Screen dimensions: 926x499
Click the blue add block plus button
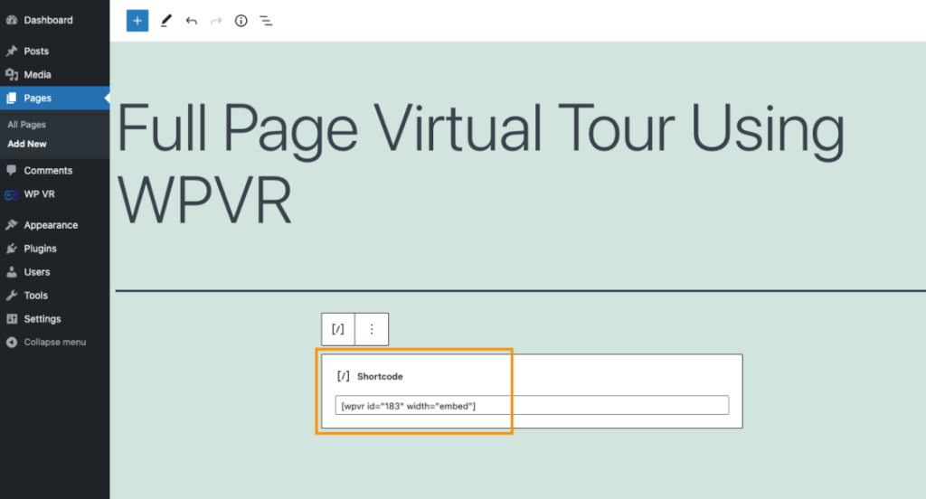coord(137,21)
